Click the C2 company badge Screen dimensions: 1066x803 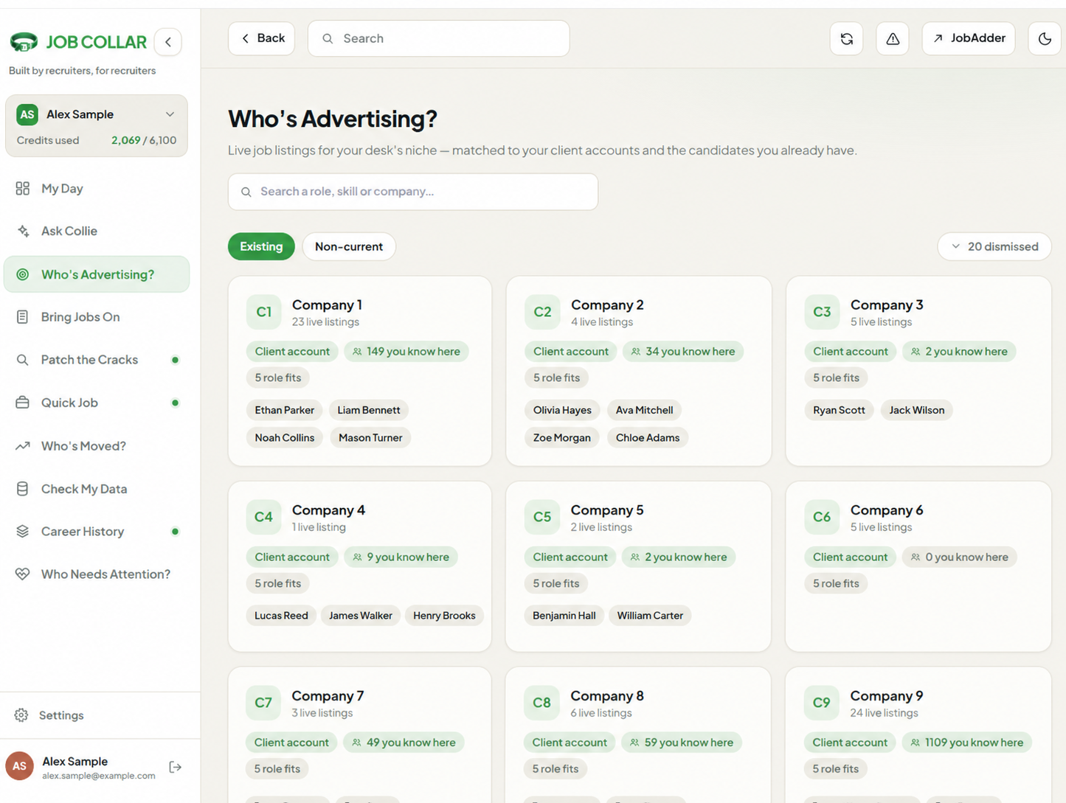[x=542, y=312]
